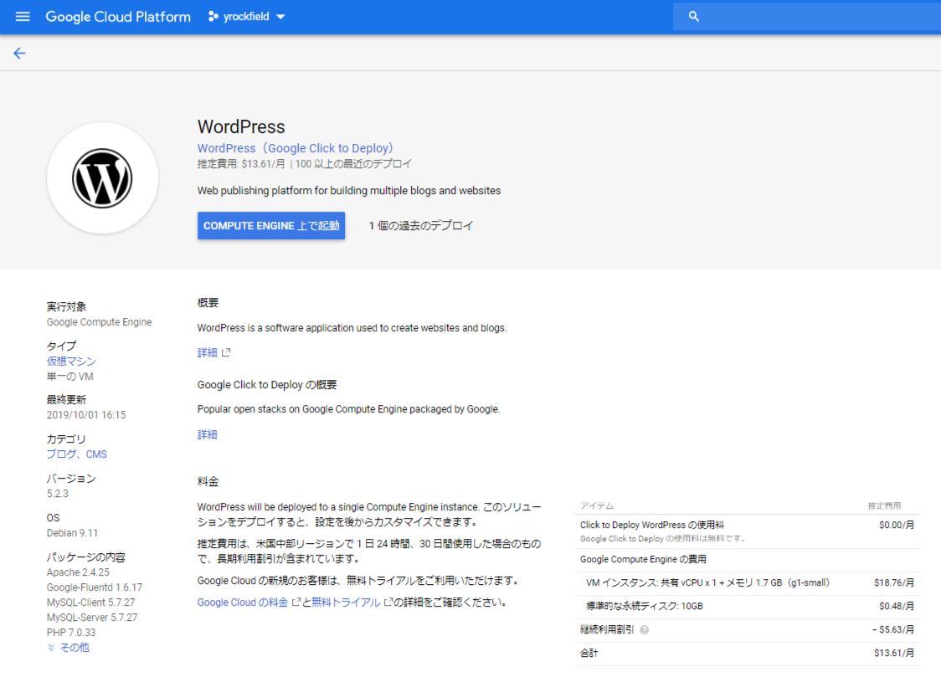The height and width of the screenshot is (687, 941).
Task: Select the Google Compute Engine target text
Action: [x=99, y=322]
